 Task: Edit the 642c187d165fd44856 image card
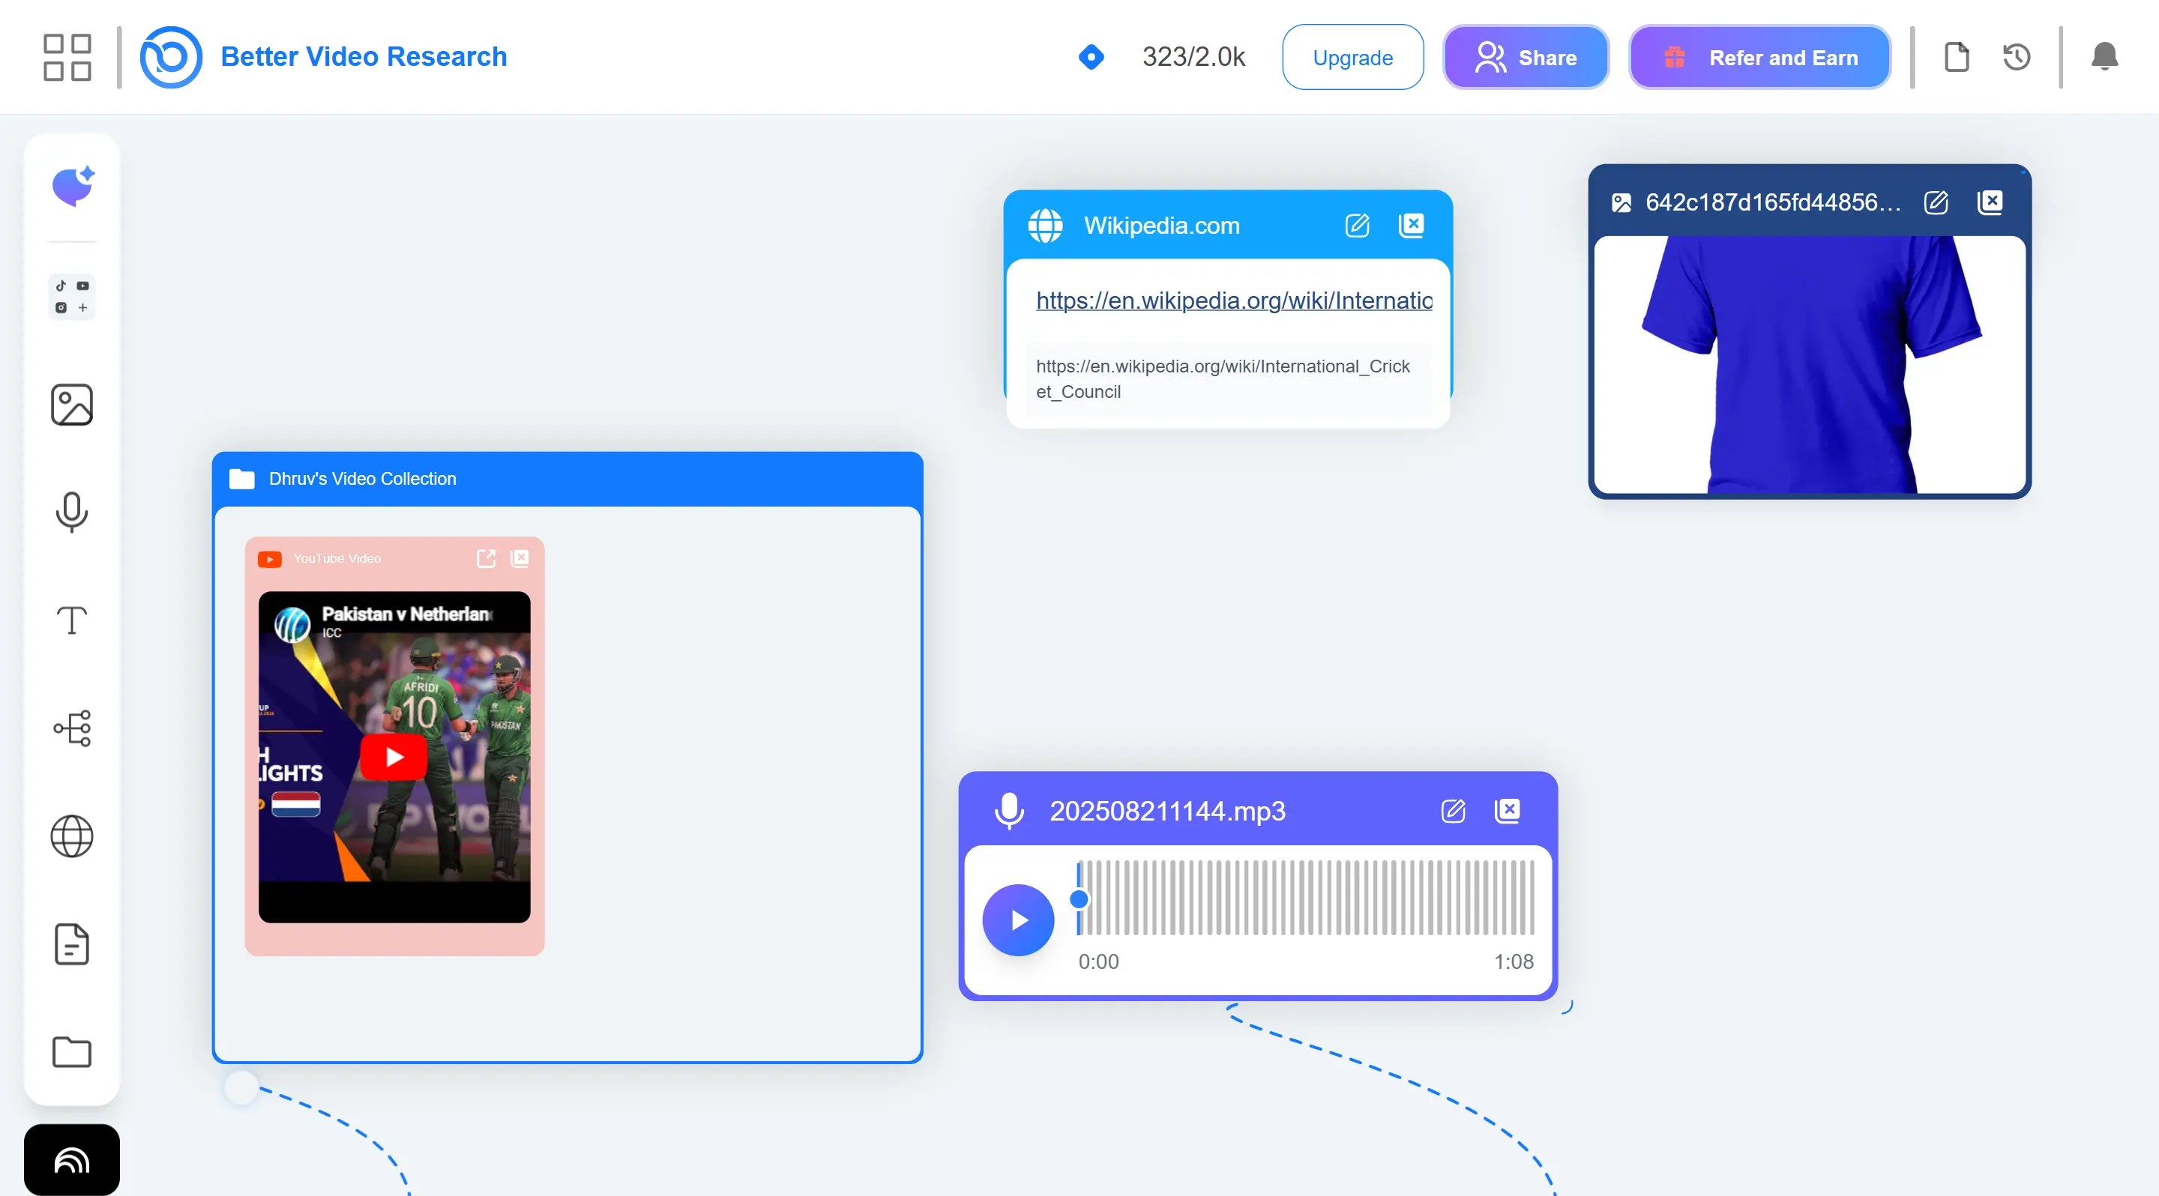(x=1936, y=202)
